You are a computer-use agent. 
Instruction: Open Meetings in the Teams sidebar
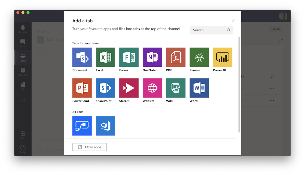tap(23, 72)
